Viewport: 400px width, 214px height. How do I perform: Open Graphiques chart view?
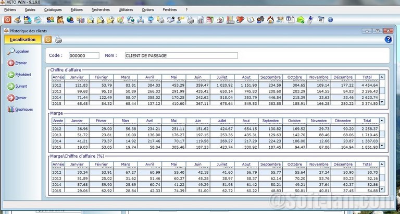coord(11,109)
